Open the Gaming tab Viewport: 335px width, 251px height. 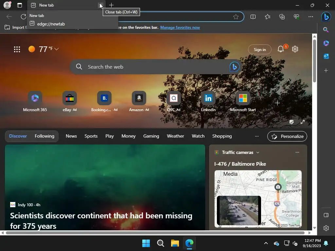tap(151, 136)
